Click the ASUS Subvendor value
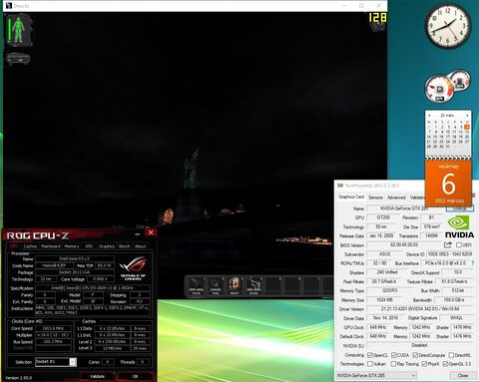 [x=384, y=254]
